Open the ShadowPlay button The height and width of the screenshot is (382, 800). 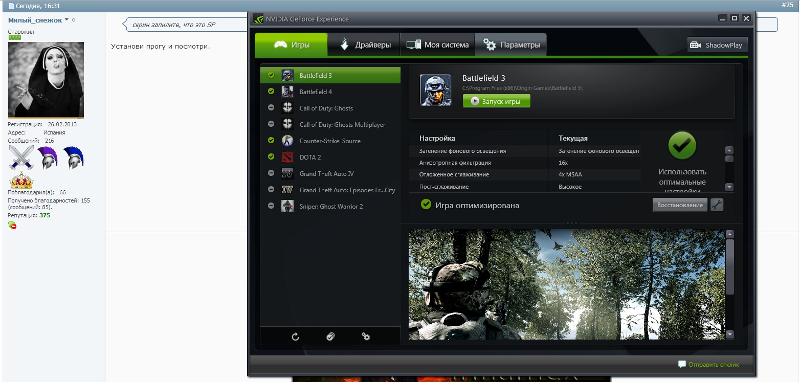coord(717,45)
